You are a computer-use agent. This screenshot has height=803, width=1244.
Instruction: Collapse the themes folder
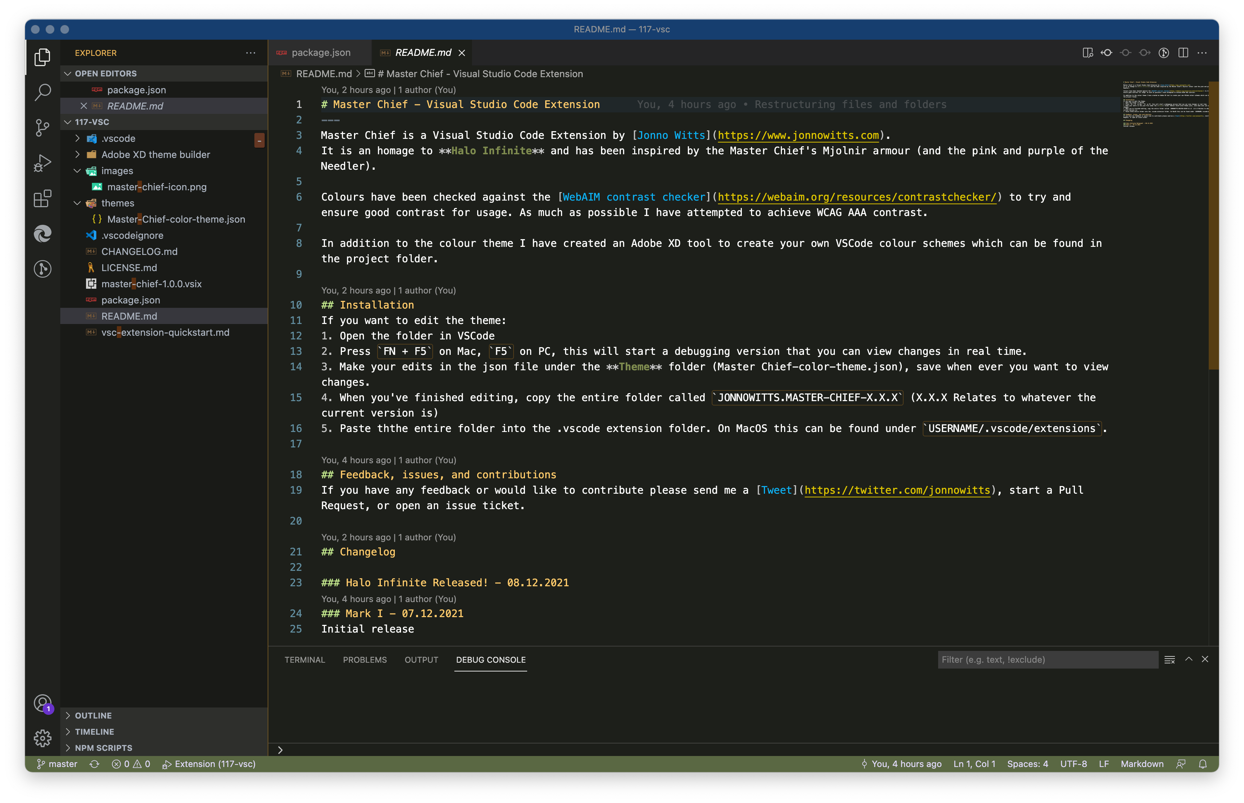(x=164, y=203)
